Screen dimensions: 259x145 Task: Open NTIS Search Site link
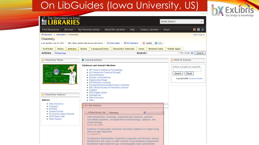(x=57, y=116)
